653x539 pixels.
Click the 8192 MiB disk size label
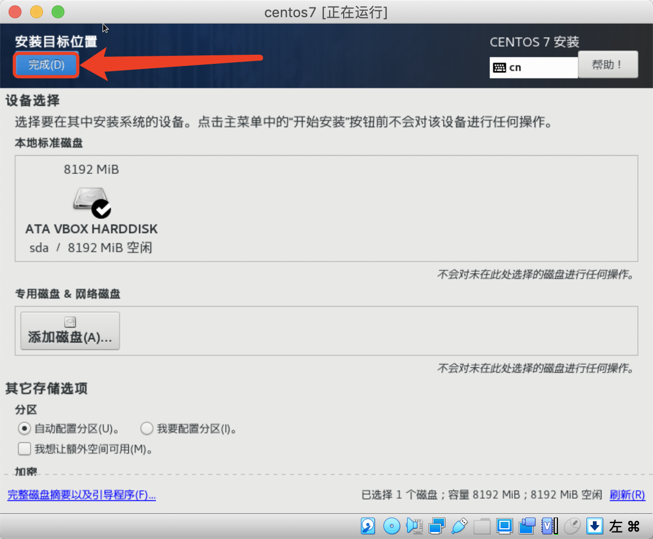[91, 170]
